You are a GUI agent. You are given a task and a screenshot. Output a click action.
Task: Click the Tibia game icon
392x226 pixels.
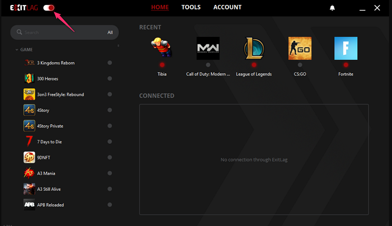[x=161, y=49]
